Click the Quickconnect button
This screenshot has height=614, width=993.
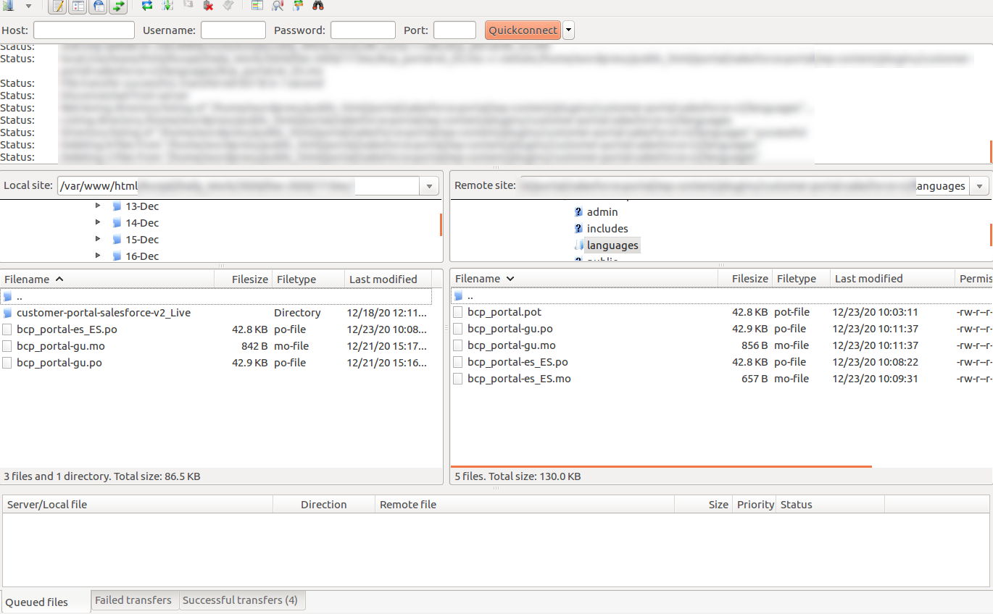coord(523,30)
